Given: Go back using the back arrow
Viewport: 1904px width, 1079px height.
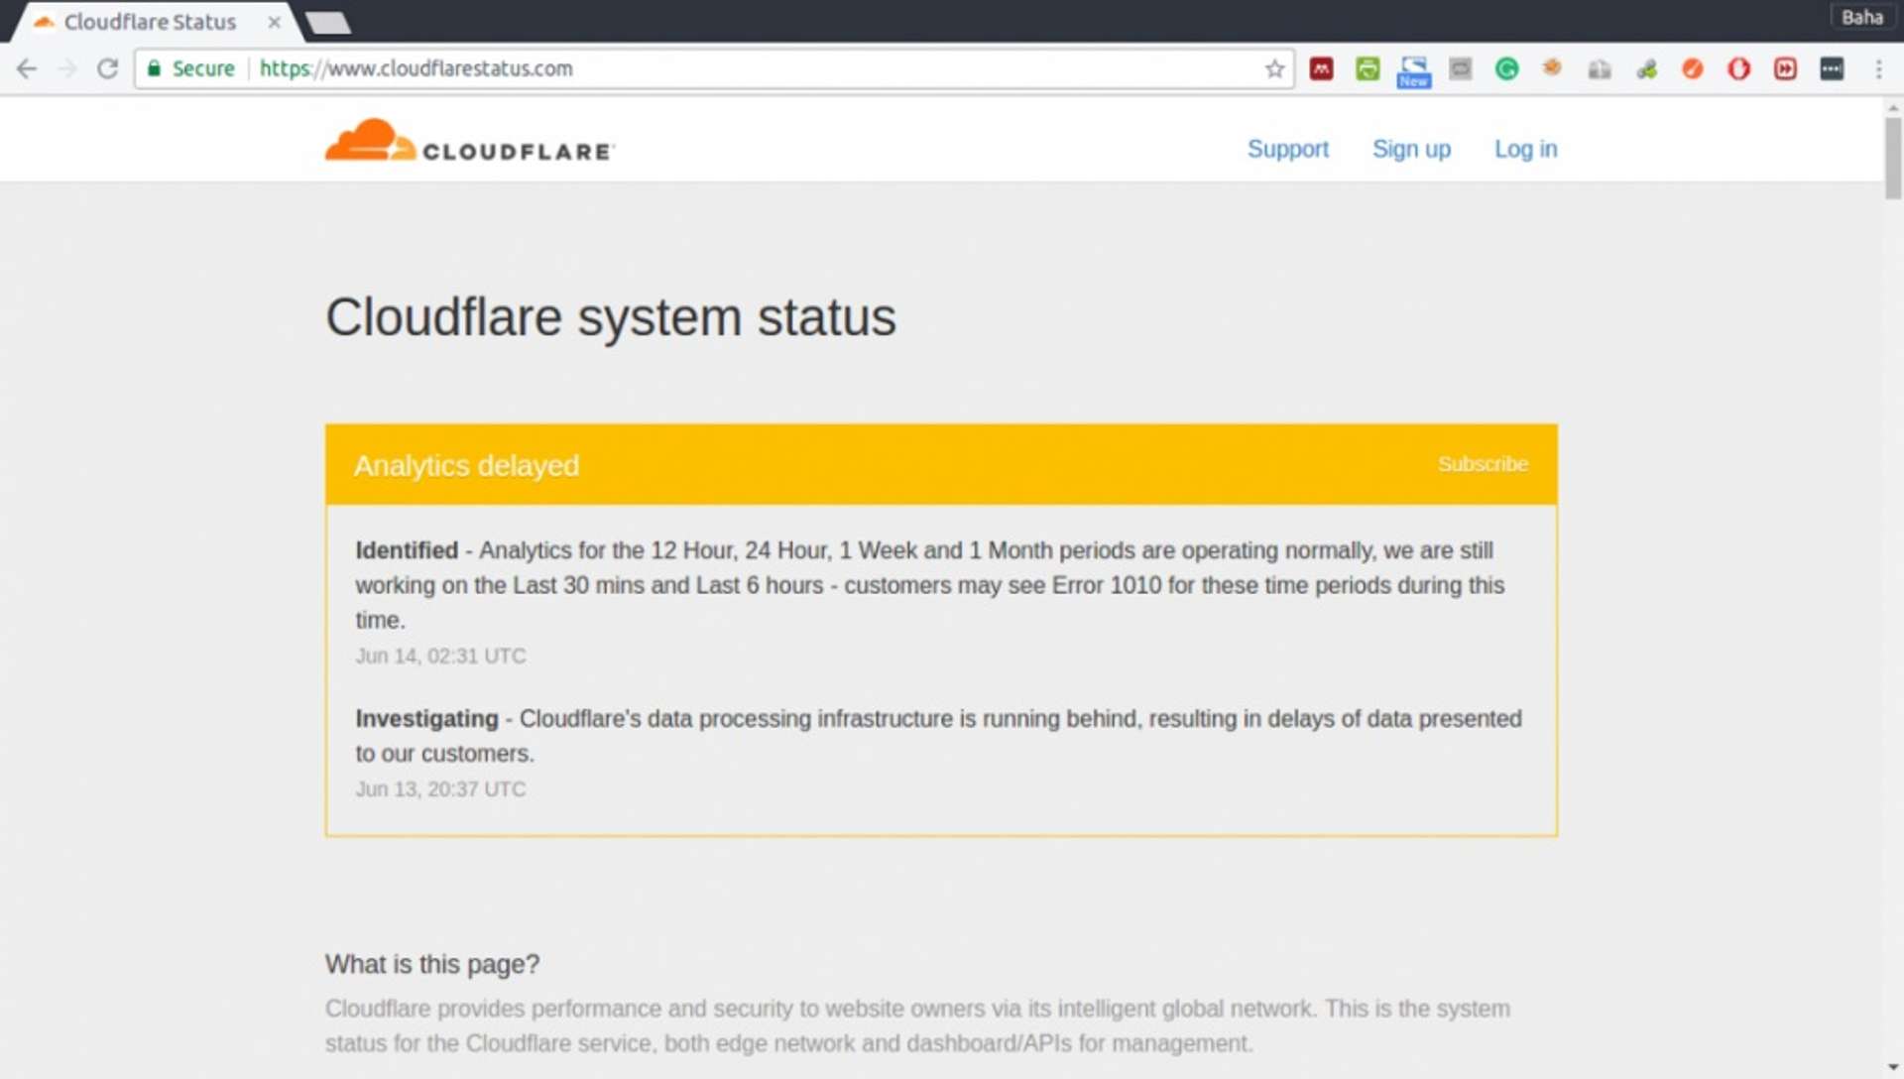Looking at the screenshot, I should point(26,68).
